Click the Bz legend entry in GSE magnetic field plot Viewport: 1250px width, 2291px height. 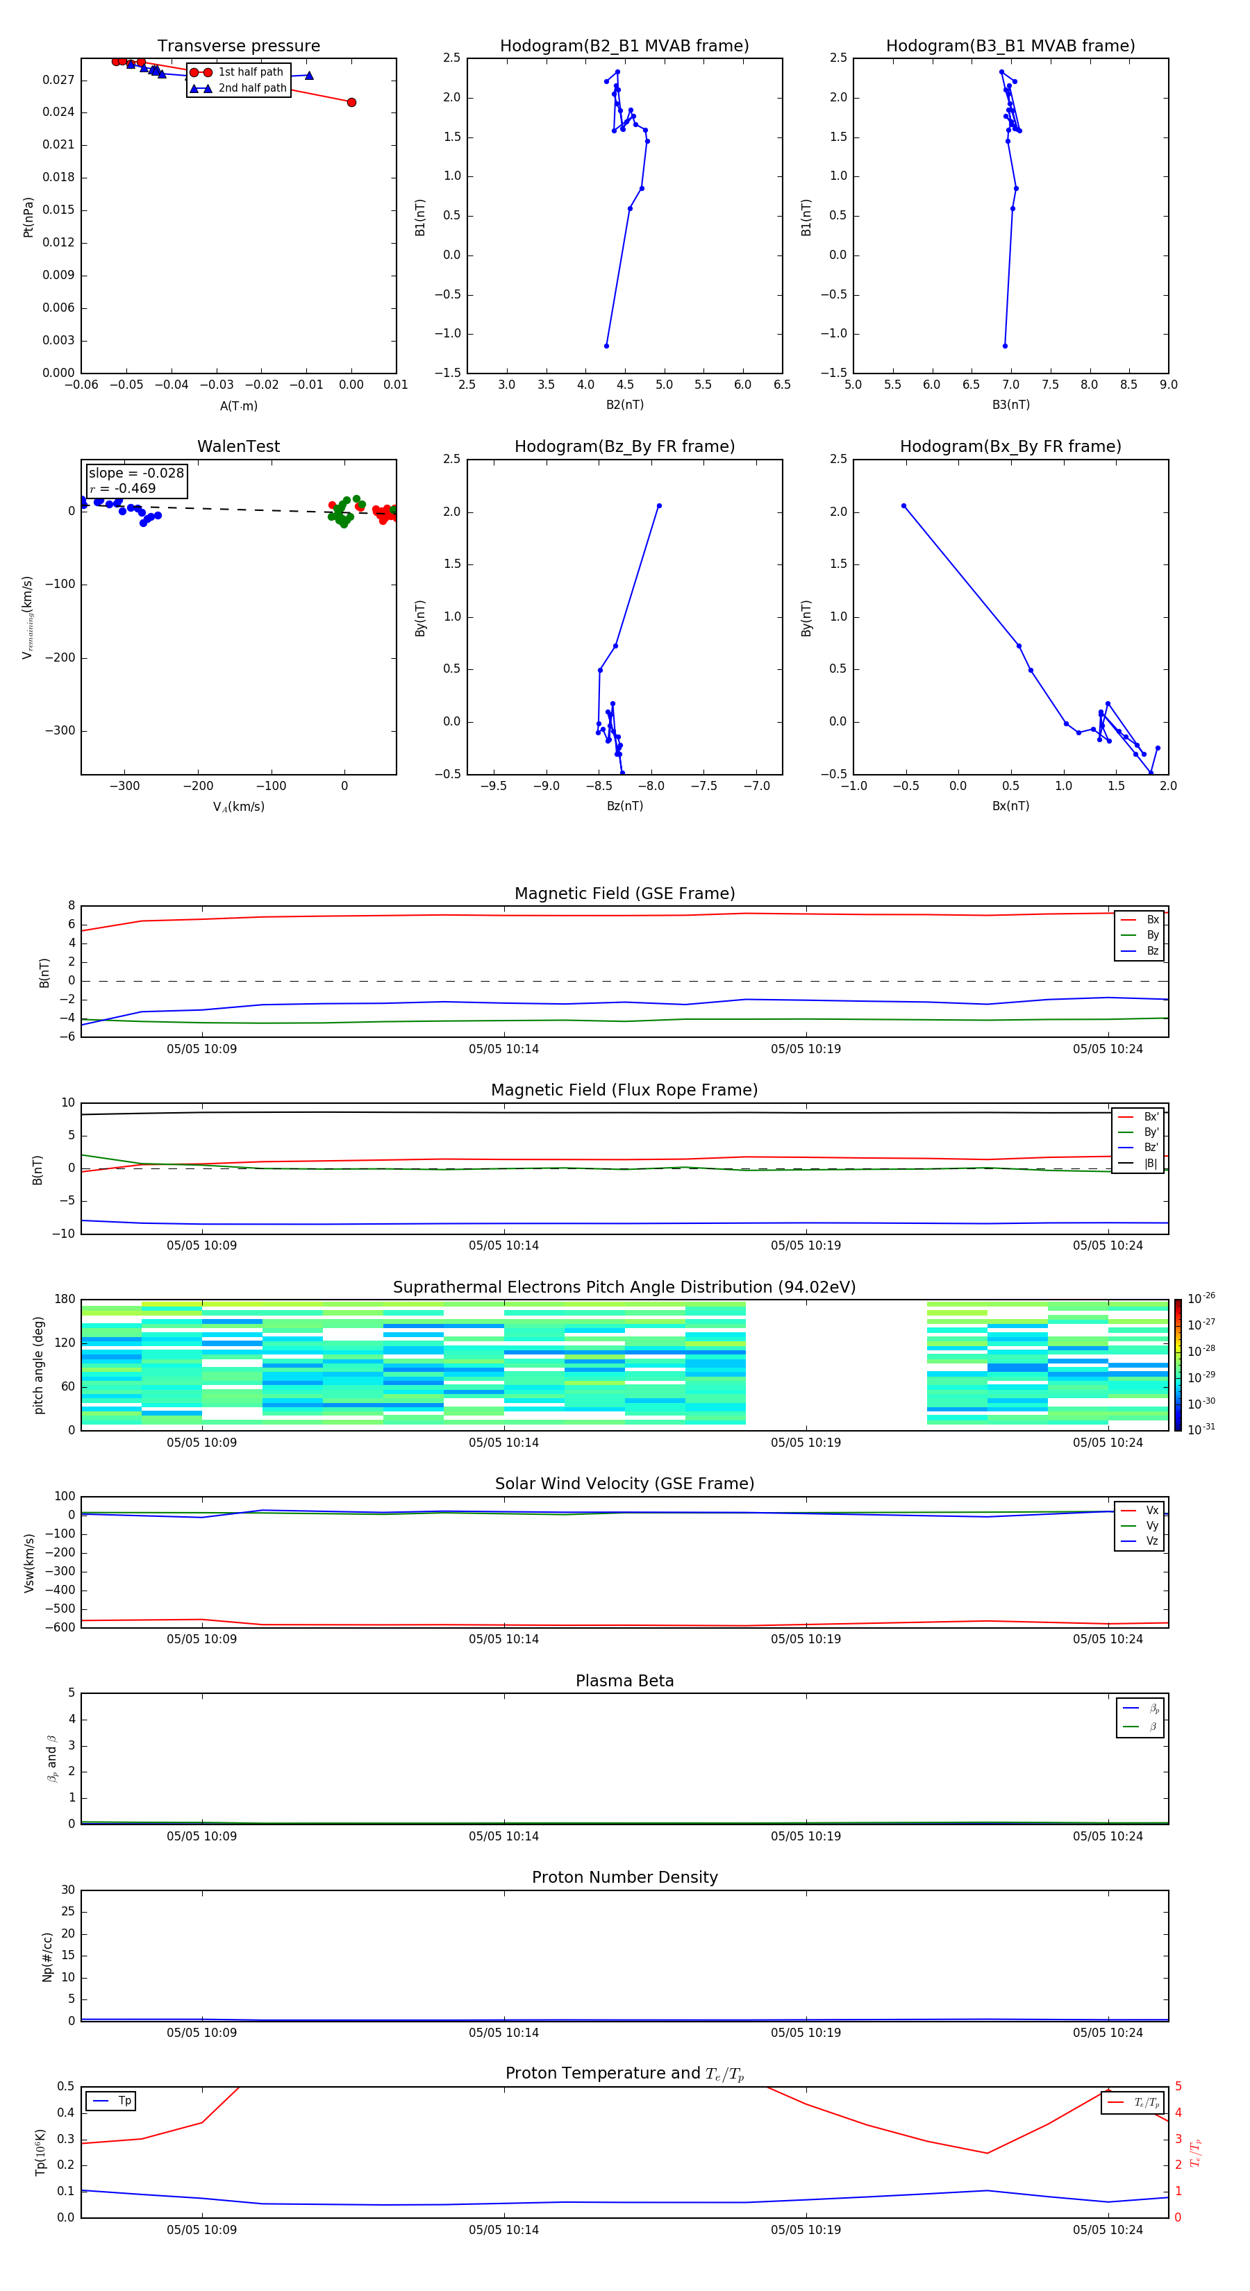[1140, 950]
